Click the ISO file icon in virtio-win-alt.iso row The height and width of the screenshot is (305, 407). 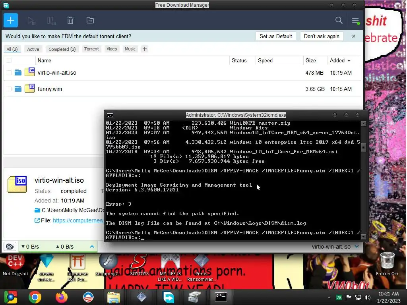pyautogui.click(x=29, y=72)
